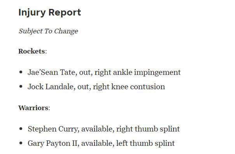Click the bullet point beside Jock Landale

tap(21, 87)
